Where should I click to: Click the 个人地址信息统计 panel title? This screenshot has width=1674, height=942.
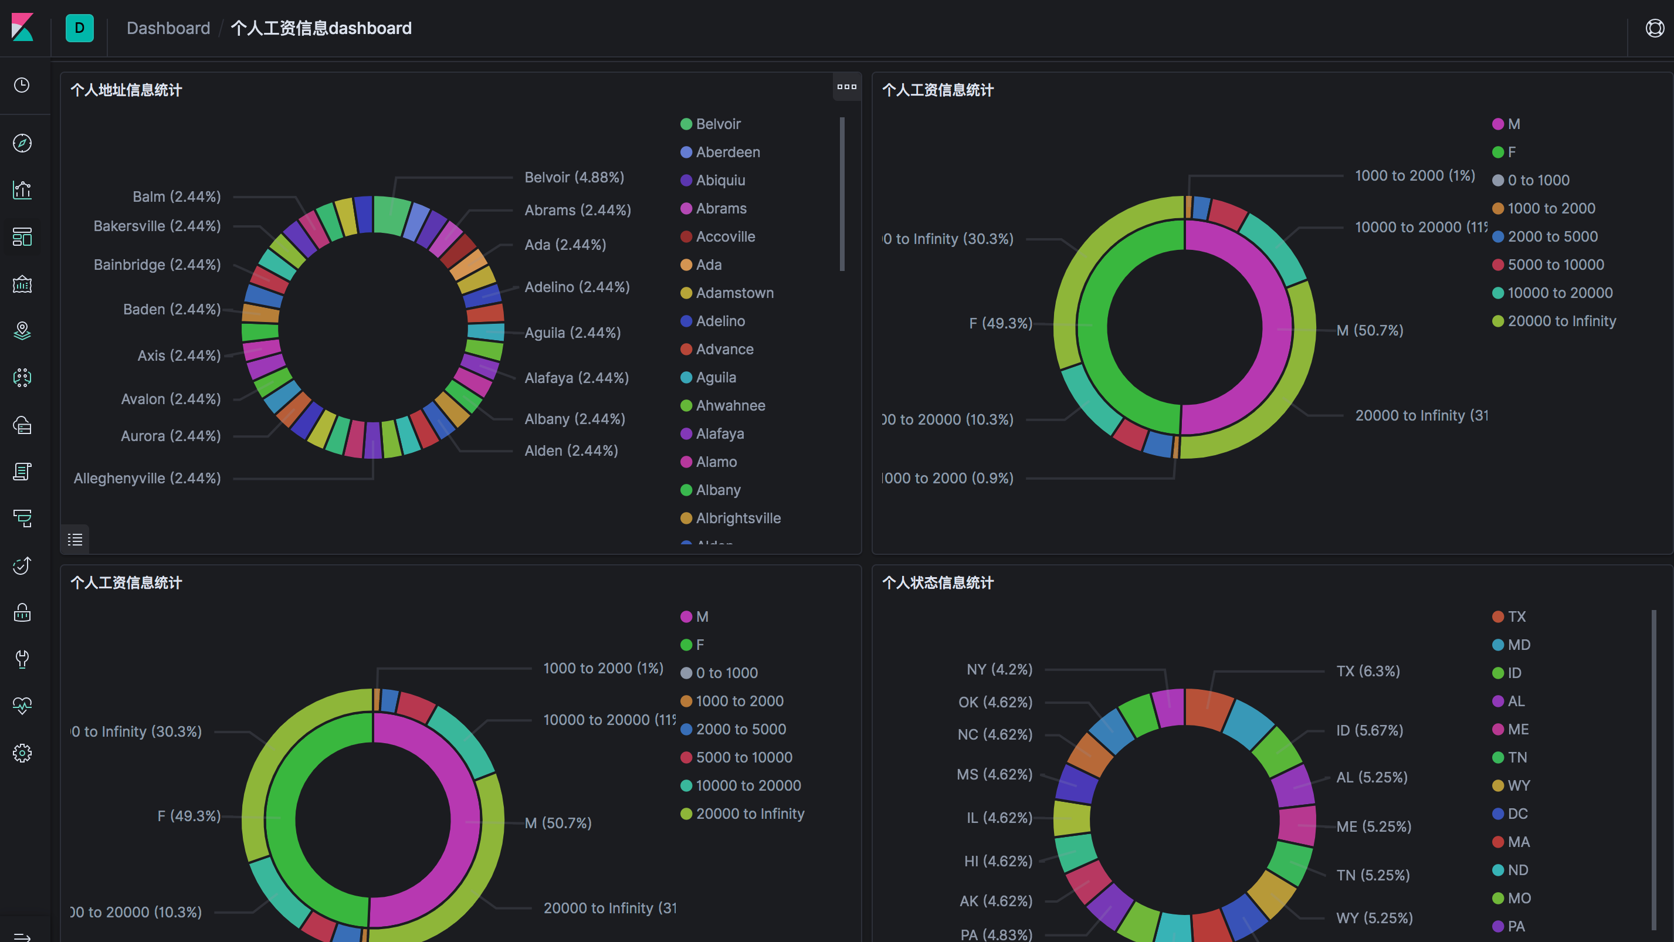click(126, 90)
